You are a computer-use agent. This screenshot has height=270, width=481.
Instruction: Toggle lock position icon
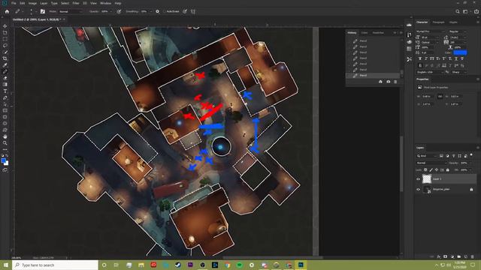tap(437, 170)
